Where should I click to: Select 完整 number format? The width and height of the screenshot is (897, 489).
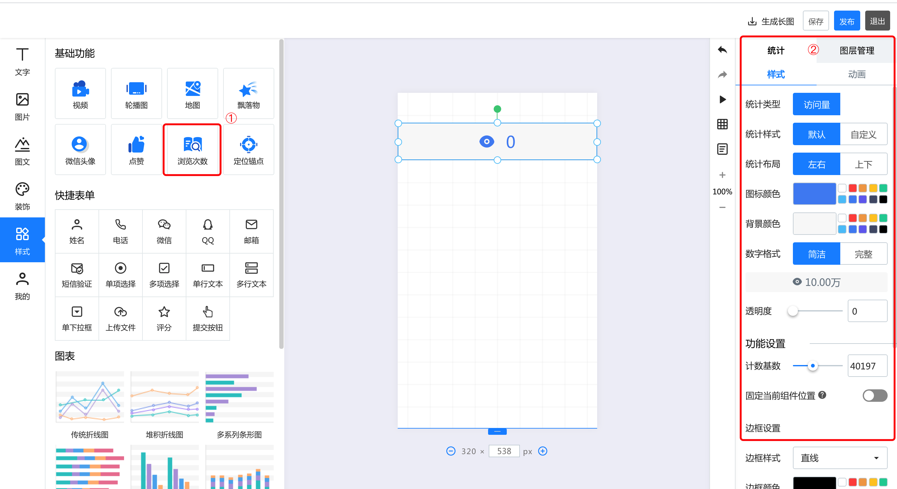(863, 254)
